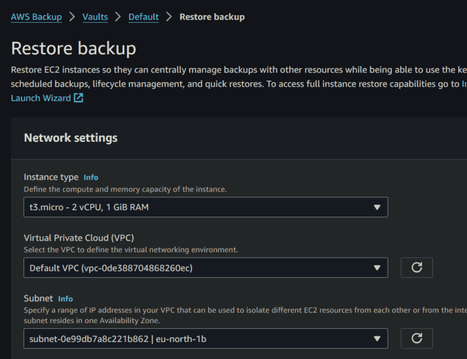Screen dimensions: 467x359
Task: Click the Subnet dropdown arrow icon
Action: tap(377, 338)
